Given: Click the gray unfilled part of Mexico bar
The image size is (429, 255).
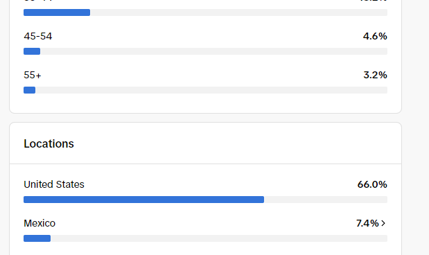Looking at the screenshot, I should click(x=219, y=238).
